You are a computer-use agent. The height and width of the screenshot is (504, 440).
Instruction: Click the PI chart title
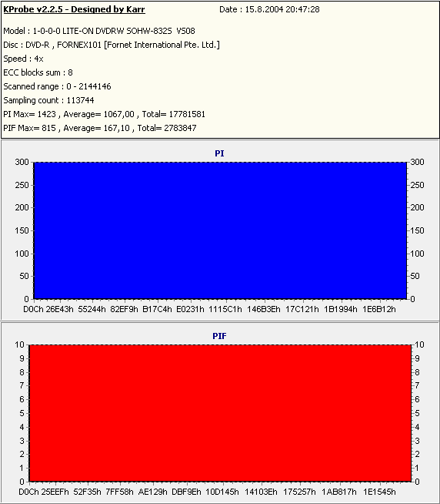[219, 153]
